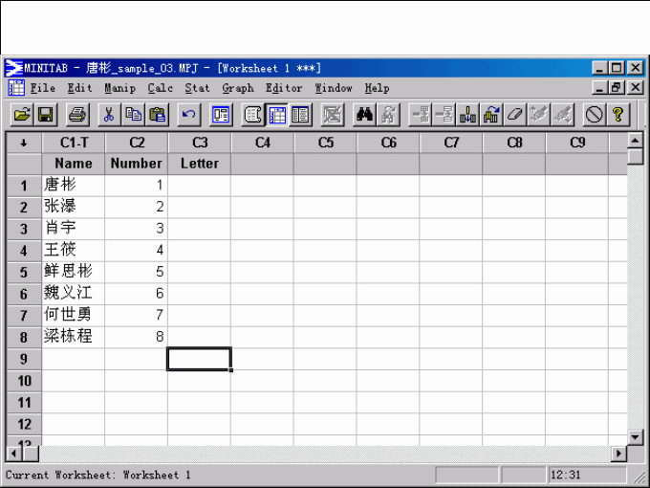The height and width of the screenshot is (488, 650).
Task: Open the Stat menu
Action: [x=197, y=88]
